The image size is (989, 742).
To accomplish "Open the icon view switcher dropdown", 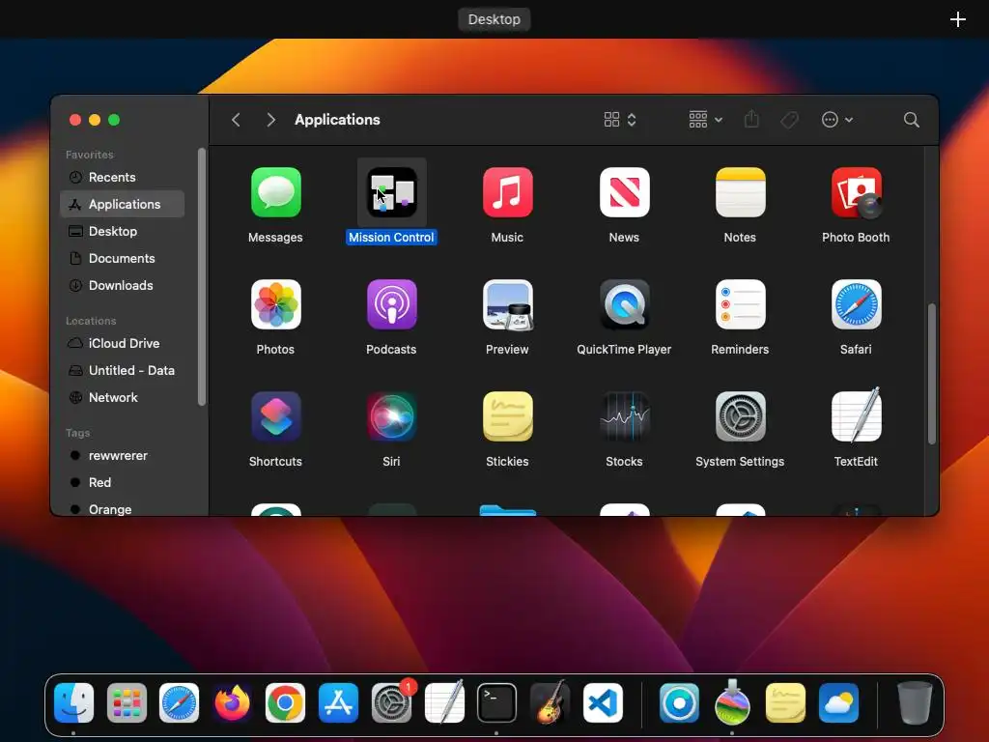I will pos(620,119).
